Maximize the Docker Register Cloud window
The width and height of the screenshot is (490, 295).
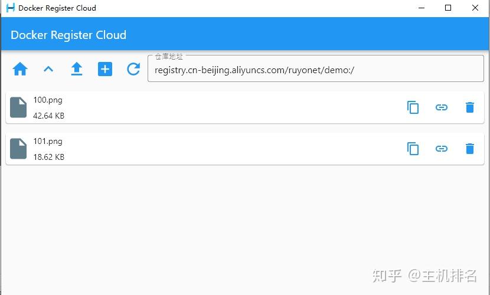coord(448,8)
